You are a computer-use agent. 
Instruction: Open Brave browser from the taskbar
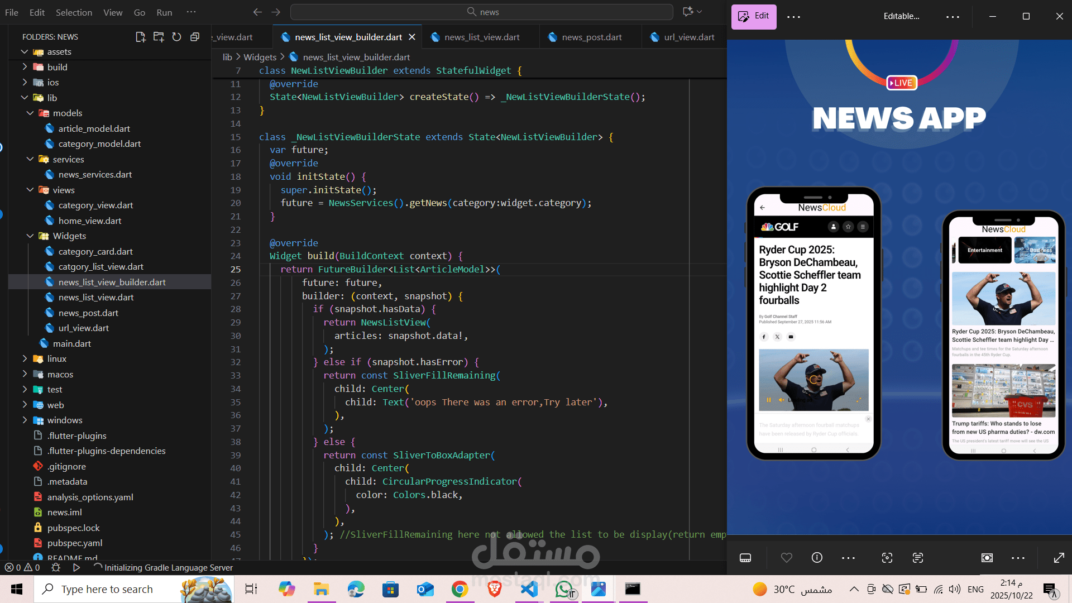click(x=495, y=589)
